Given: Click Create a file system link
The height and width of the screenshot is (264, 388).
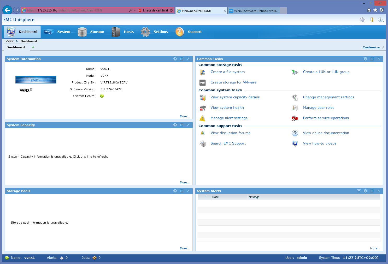Looking at the screenshot, I should coord(227,72).
